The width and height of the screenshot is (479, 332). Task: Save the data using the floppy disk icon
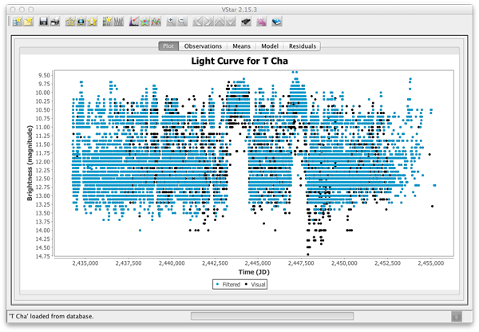[x=43, y=22]
